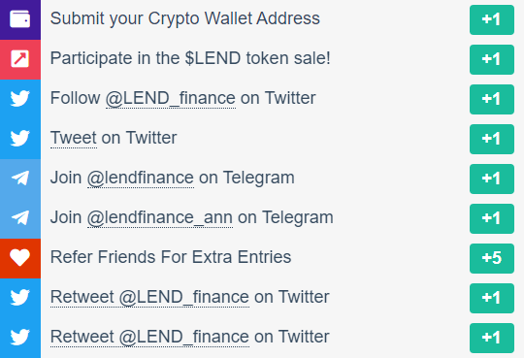
Task: Click the Telegram icon beside Join @lendfinance
Action: click(x=20, y=179)
